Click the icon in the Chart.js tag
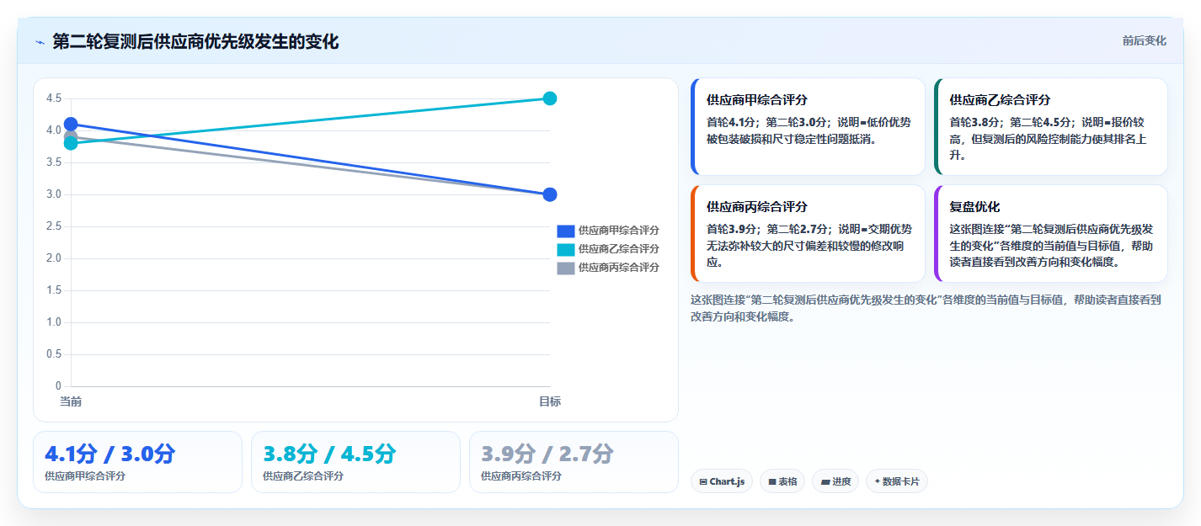1201x526 pixels. 703,482
